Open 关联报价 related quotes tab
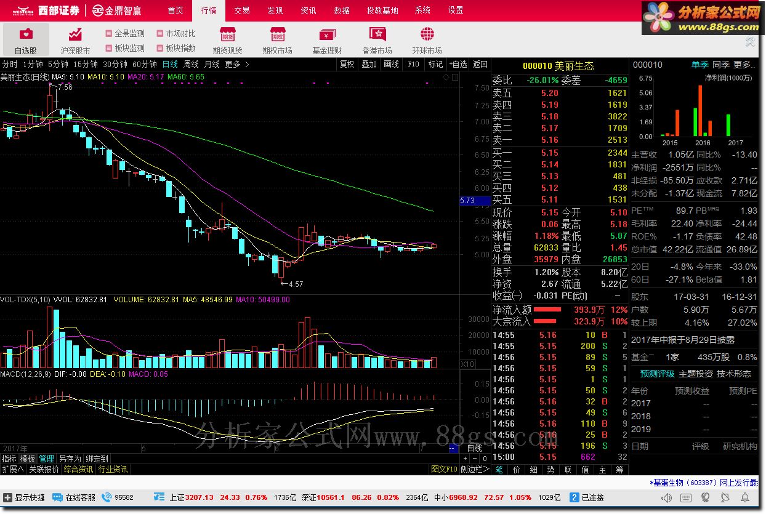766x514 pixels. [44, 469]
